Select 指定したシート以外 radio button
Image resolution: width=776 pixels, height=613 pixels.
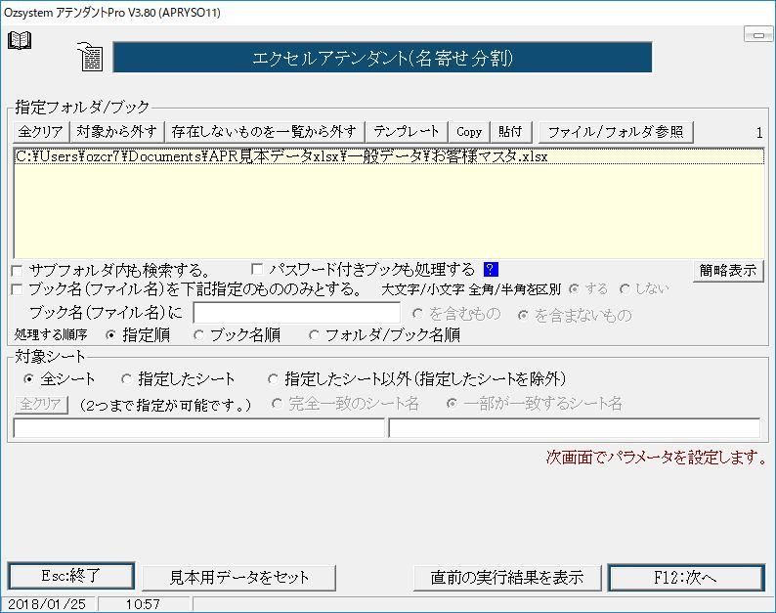(273, 379)
